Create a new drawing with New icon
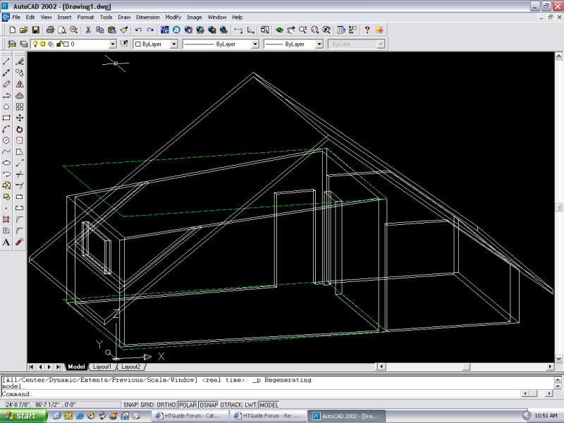 click(x=12, y=30)
